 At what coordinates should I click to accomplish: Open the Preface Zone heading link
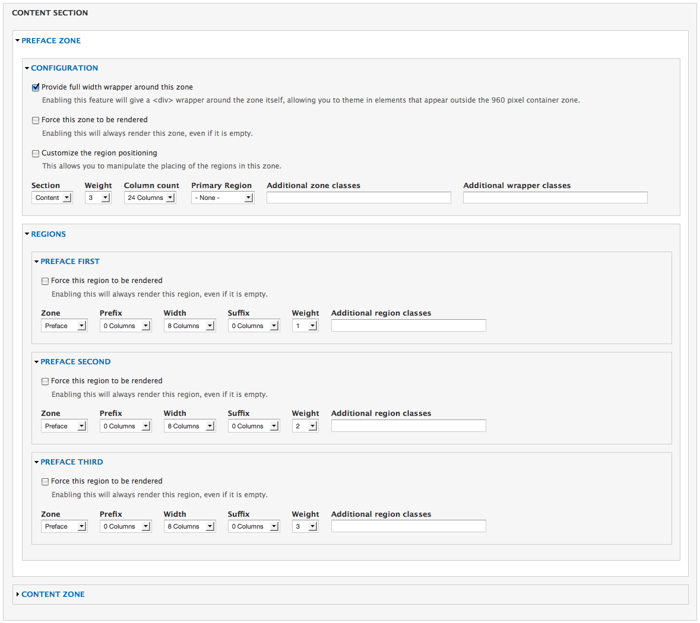pos(51,40)
